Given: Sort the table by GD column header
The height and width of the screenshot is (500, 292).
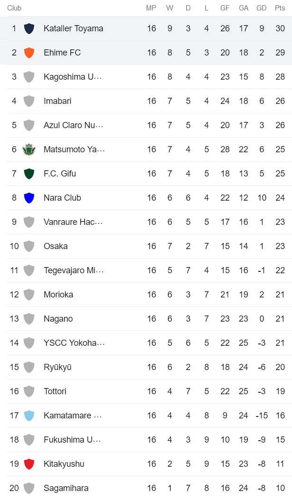Looking at the screenshot, I should [x=261, y=8].
